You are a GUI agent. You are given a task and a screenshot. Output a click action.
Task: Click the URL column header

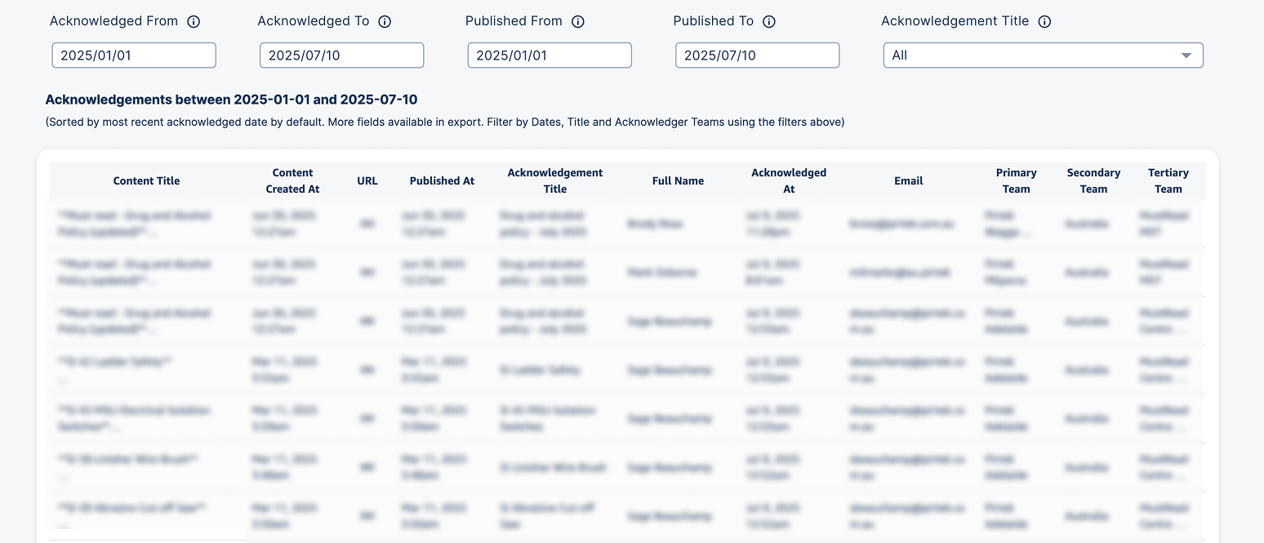[367, 181]
